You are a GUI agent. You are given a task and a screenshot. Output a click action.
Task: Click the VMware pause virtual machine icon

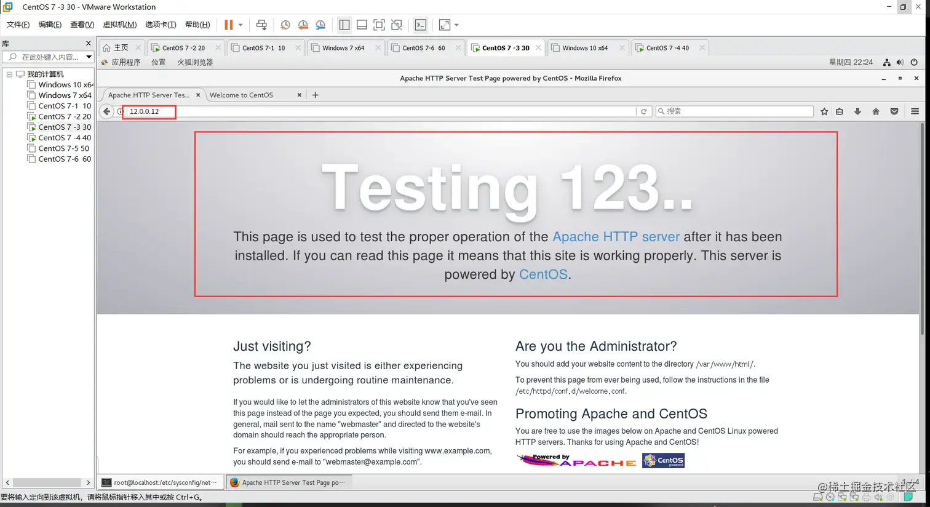point(229,25)
